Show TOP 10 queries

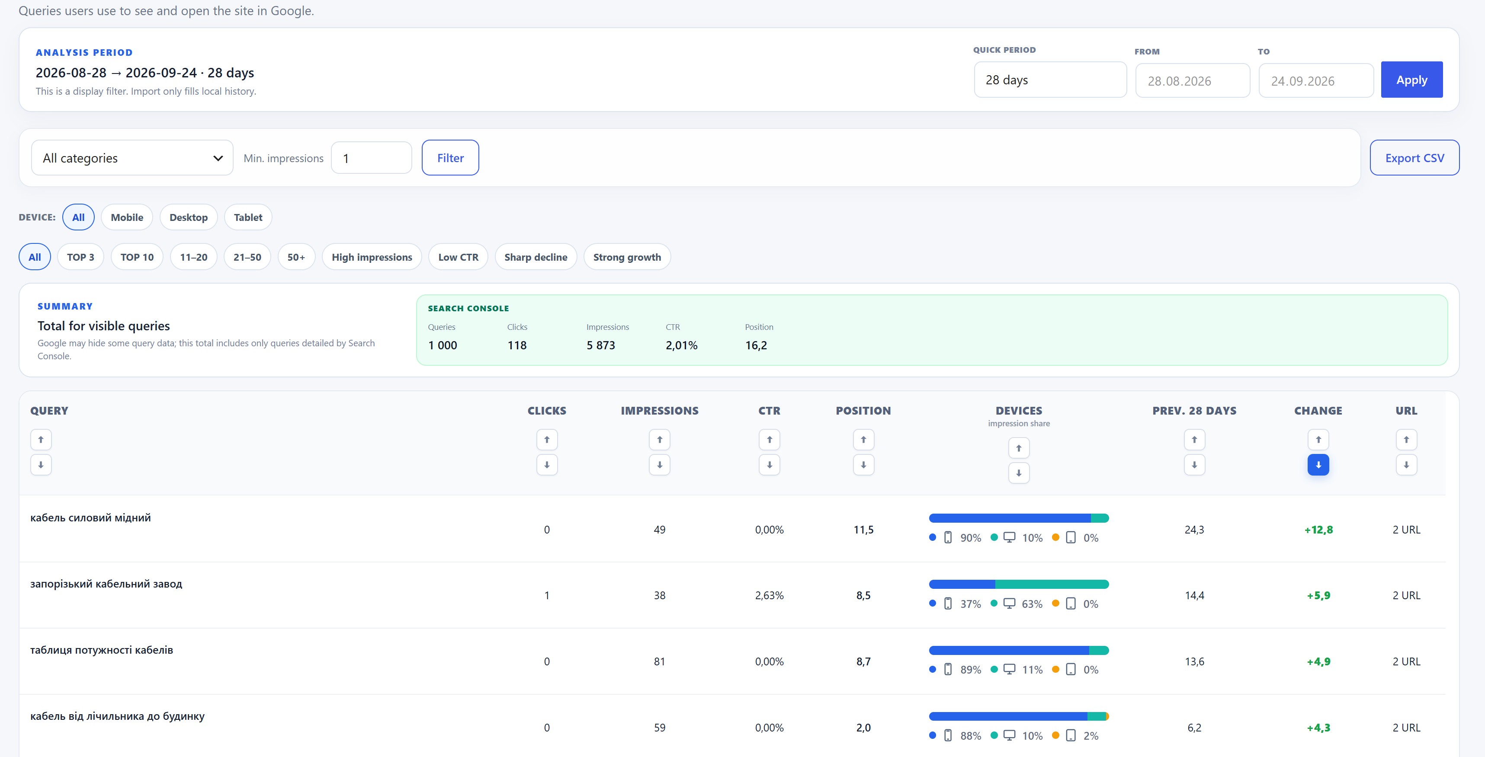coord(137,257)
